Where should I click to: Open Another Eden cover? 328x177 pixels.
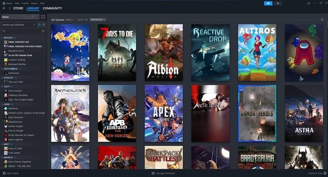point(70,113)
